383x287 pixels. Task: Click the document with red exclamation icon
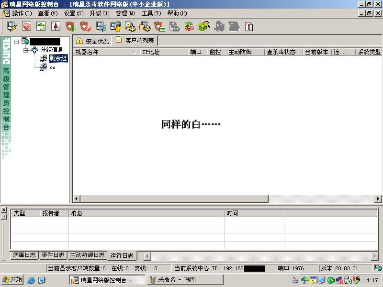click(249, 26)
